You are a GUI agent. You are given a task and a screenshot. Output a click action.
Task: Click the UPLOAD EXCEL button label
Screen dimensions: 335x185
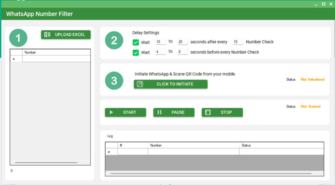pos(70,35)
